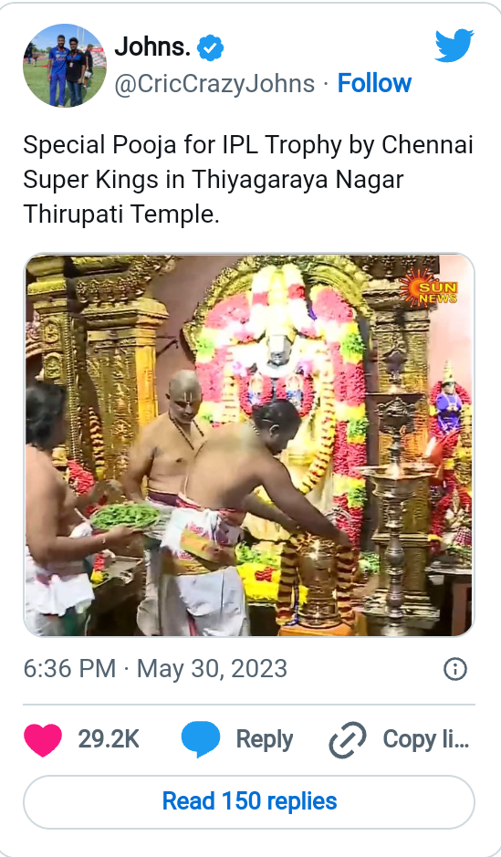The height and width of the screenshot is (857, 501).
Task: Open the temple pooja video thumbnail
Action: (249, 444)
